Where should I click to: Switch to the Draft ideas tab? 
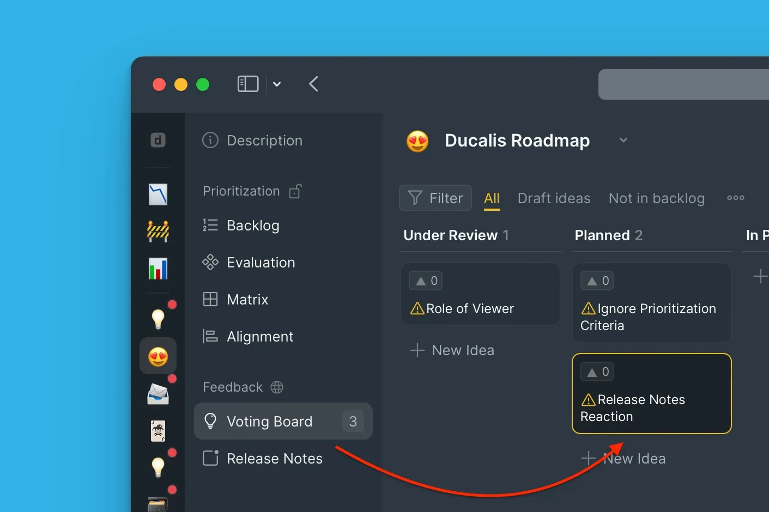coord(554,198)
